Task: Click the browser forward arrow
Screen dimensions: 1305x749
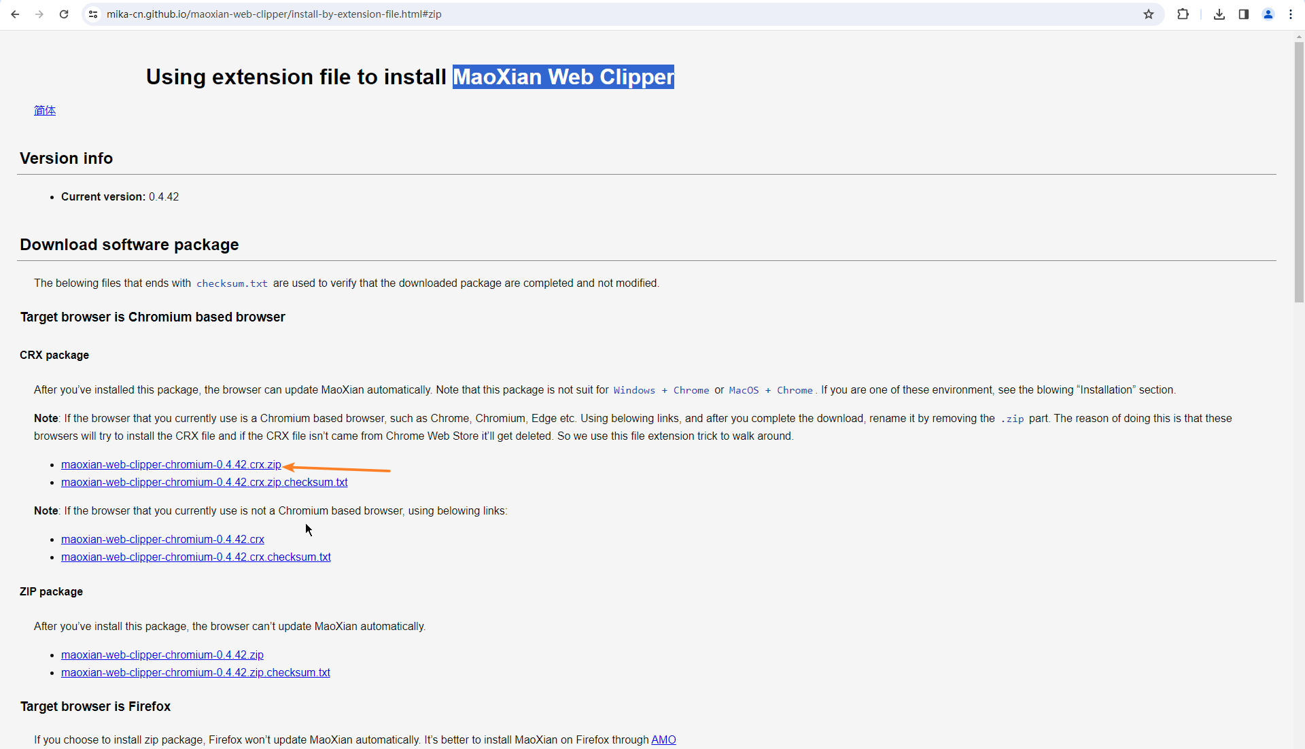Action: [x=39, y=14]
